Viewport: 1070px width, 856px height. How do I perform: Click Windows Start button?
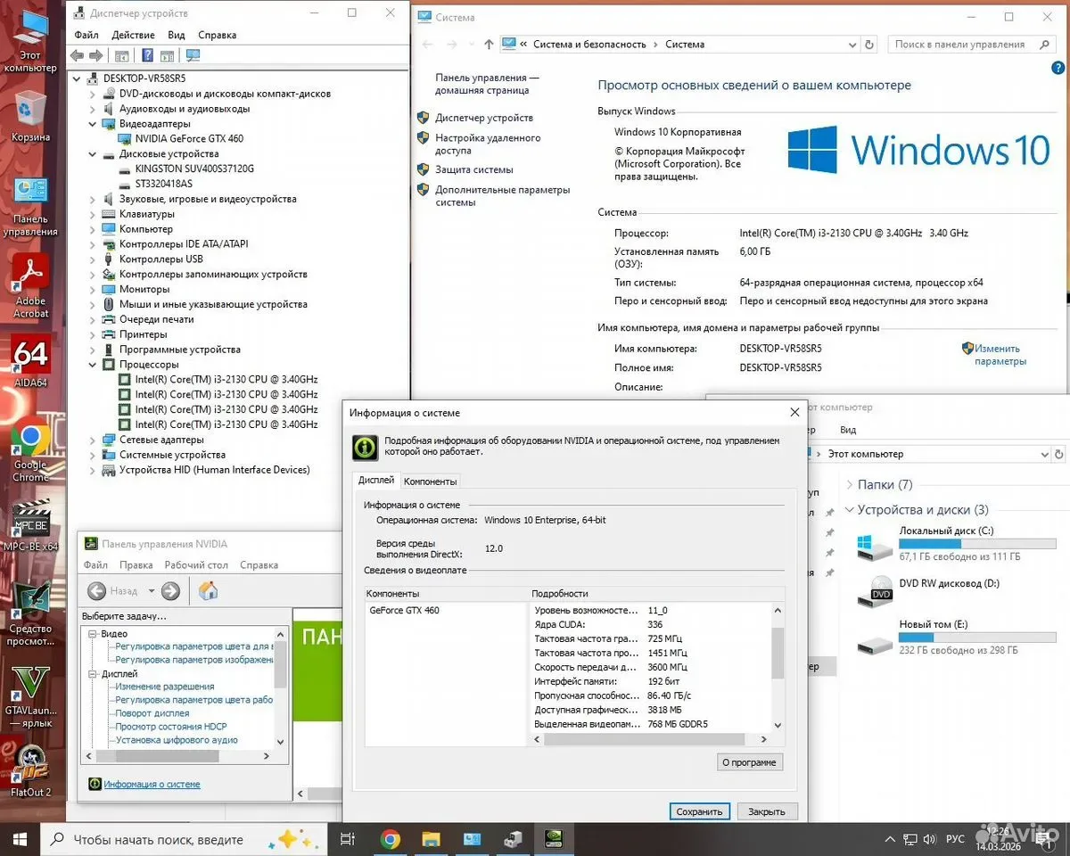point(20,839)
